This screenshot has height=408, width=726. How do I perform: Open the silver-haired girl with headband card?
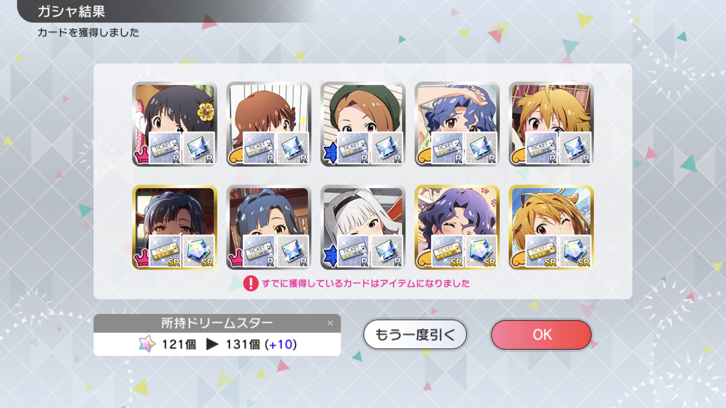pos(363,227)
